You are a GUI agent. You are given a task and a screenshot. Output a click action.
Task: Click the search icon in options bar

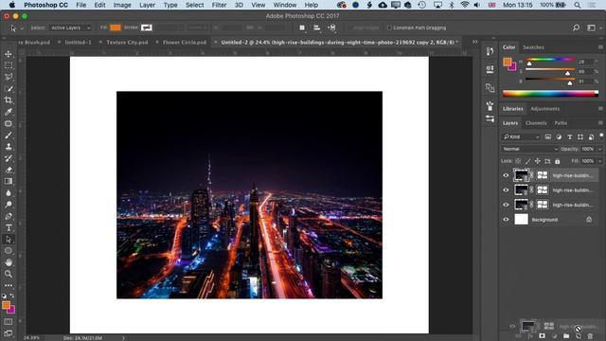click(x=576, y=27)
